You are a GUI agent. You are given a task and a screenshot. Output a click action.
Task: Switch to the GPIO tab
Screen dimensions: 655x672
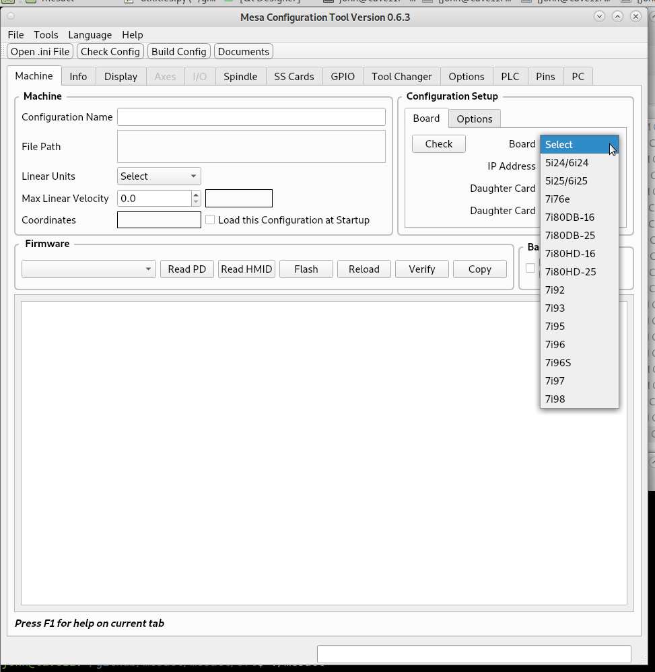(x=343, y=76)
